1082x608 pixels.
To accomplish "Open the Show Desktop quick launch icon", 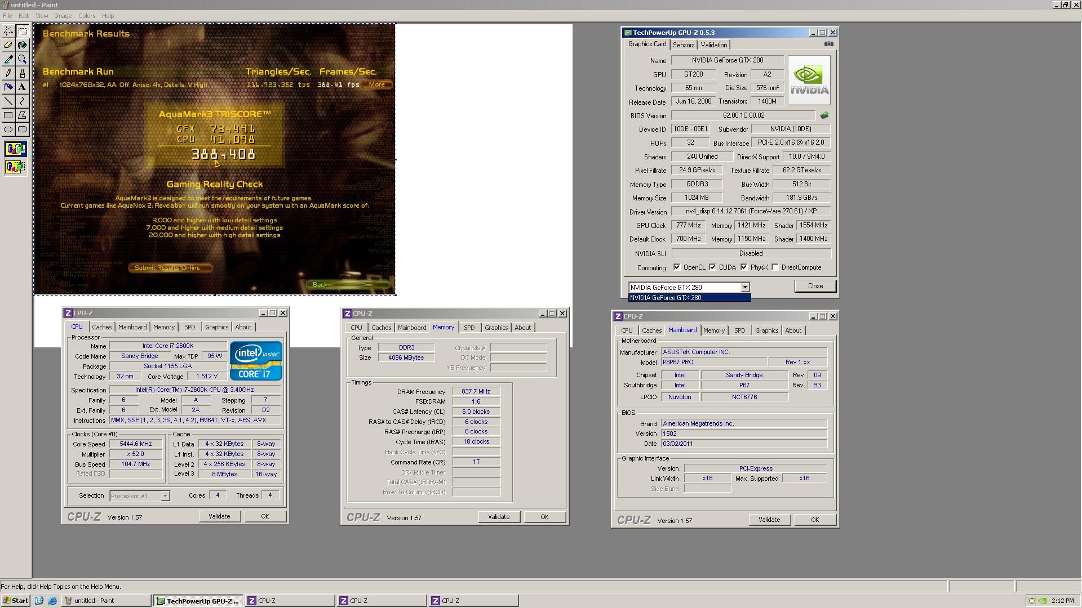I will click(39, 601).
